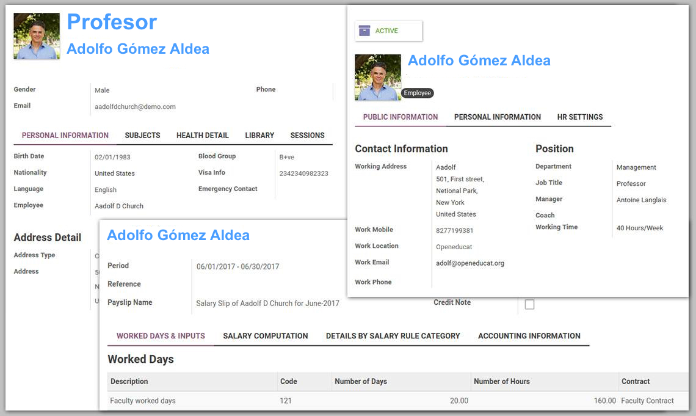Click the employee profile photo

(377, 77)
